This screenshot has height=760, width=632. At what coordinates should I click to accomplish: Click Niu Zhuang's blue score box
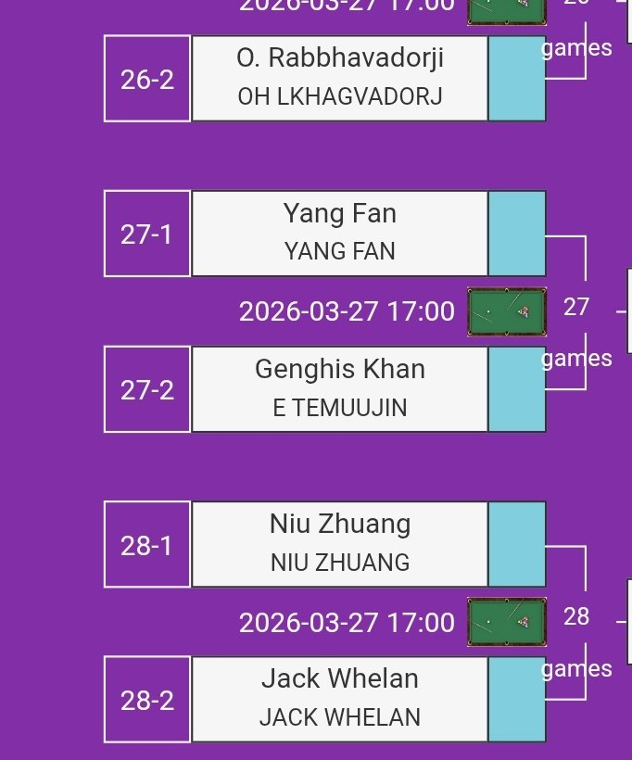(x=517, y=545)
